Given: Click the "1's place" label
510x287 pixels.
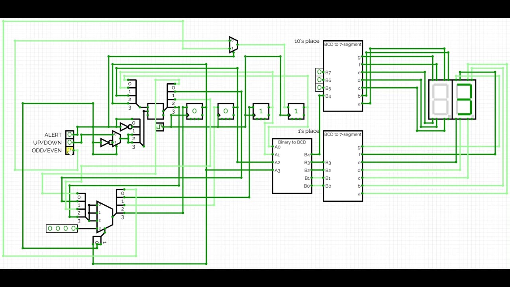Looking at the screenshot, I should point(308,131).
